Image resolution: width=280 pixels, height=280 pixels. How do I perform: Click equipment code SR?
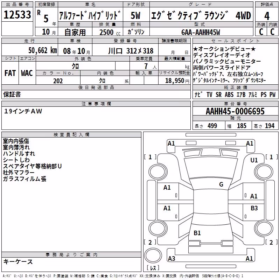pyautogui.click(x=218, y=94)
